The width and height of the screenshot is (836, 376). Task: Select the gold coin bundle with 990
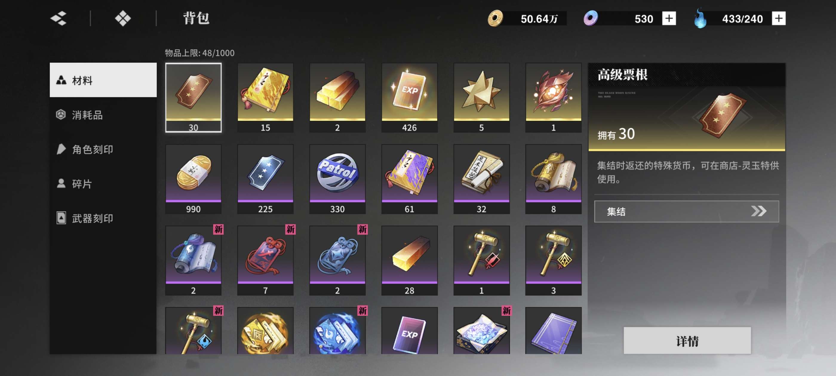tap(193, 179)
